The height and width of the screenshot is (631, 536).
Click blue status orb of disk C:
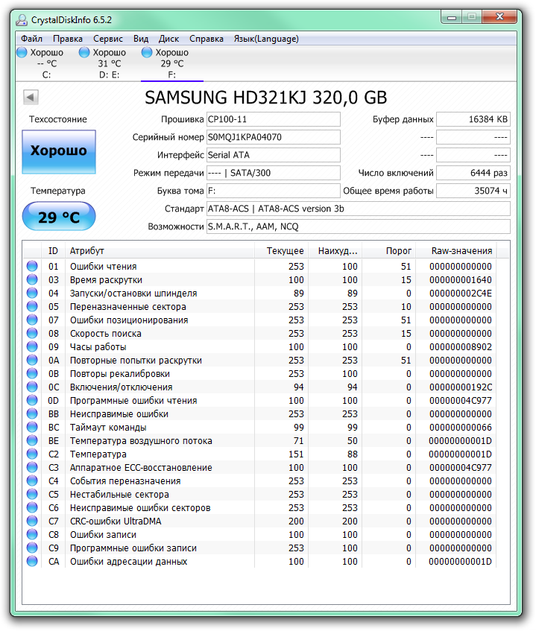(22, 52)
